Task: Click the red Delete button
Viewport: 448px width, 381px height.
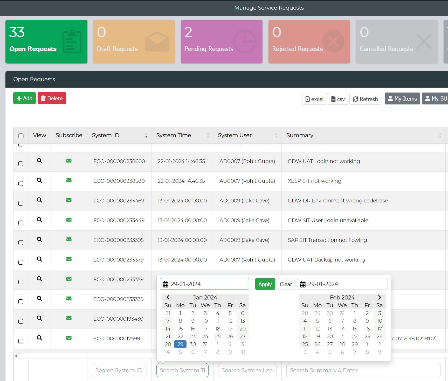Action: pyautogui.click(x=52, y=98)
